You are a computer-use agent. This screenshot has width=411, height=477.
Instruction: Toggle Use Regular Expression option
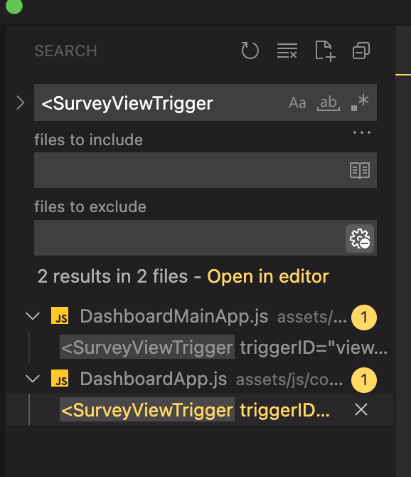pos(360,103)
